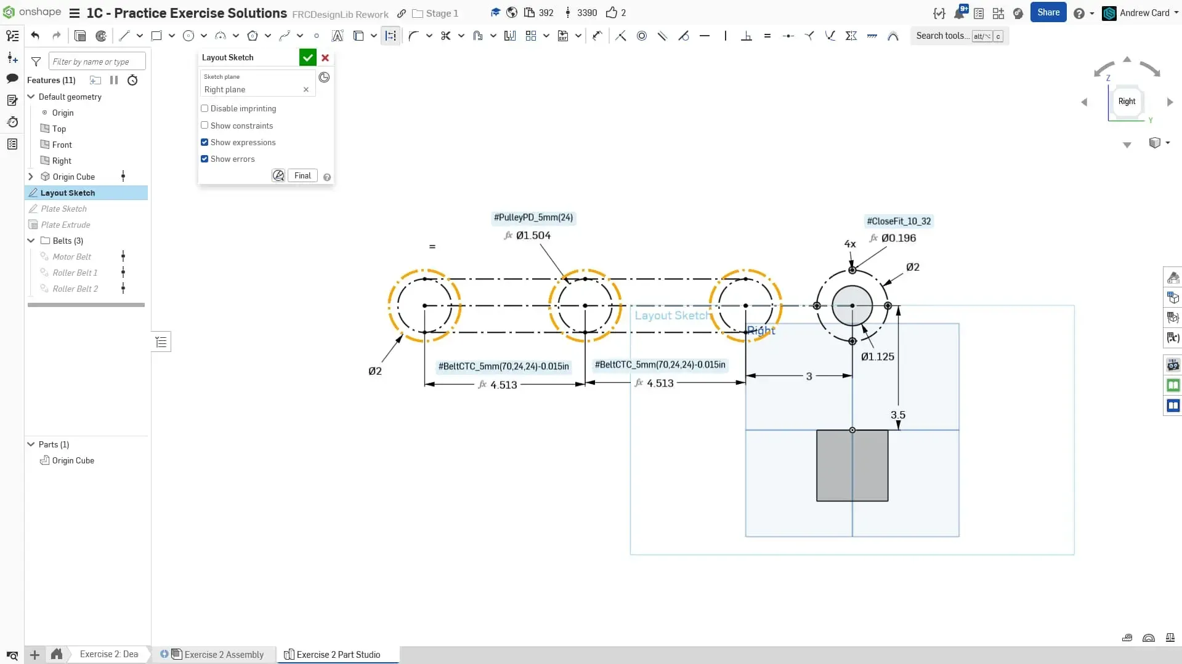This screenshot has width=1182, height=664.
Task: Open the rectangle tool dropdown arrow
Action: (172, 36)
